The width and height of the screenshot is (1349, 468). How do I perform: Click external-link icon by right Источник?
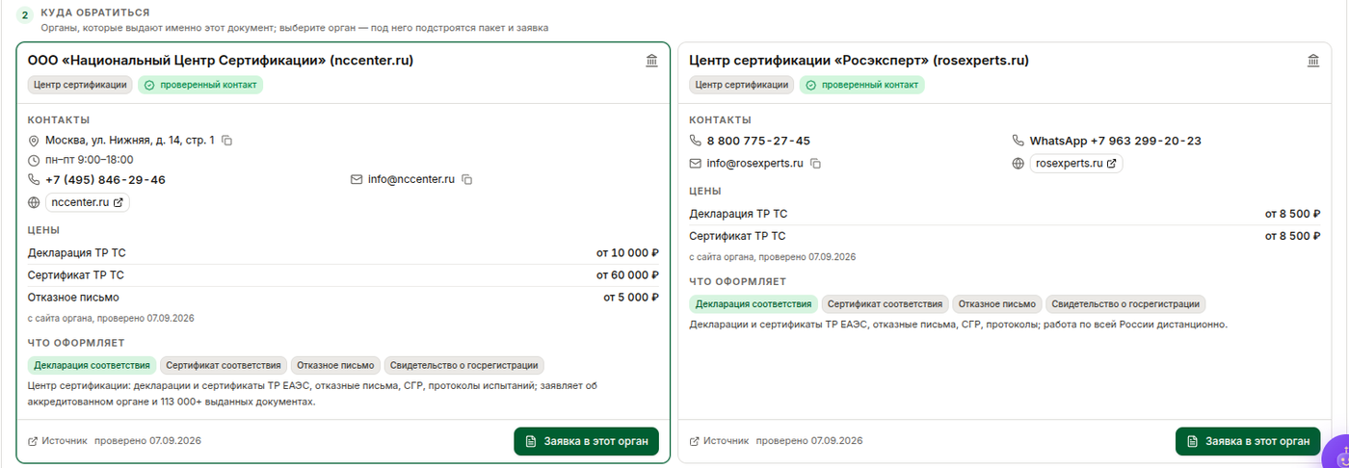click(x=695, y=441)
